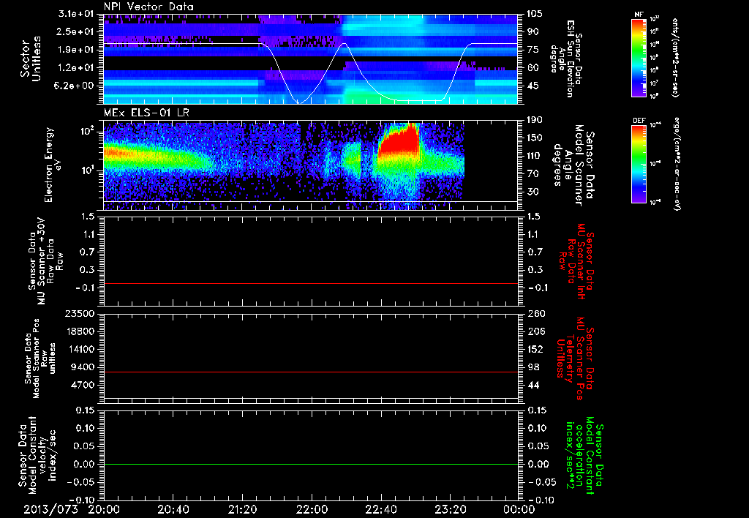Click the NF flux color bar
Image resolution: width=749 pixels, height=518 pixels.
(x=639, y=57)
